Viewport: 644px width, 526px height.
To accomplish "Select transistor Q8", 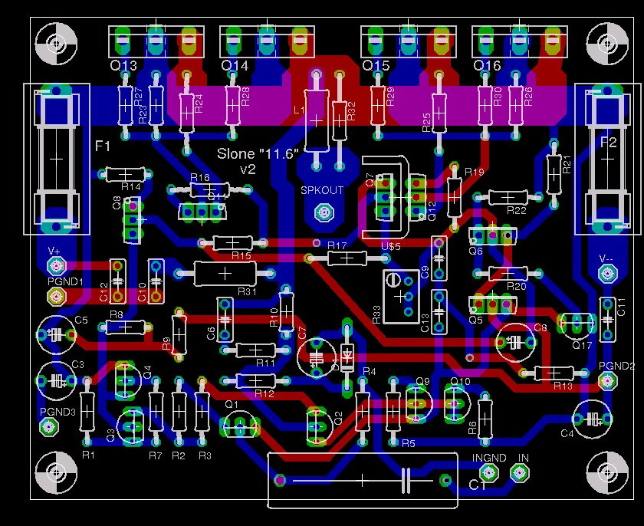I will pos(133,220).
